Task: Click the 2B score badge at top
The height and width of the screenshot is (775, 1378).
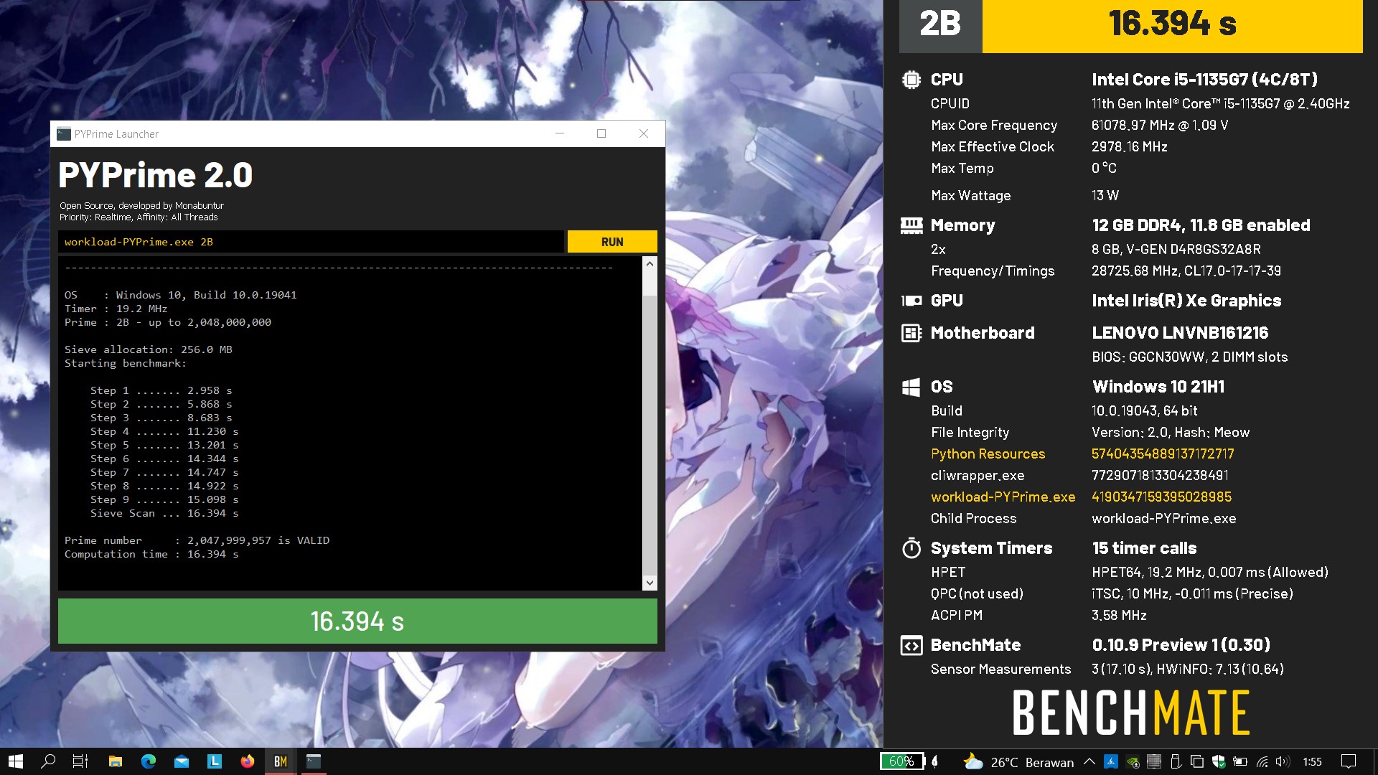Action: [940, 24]
